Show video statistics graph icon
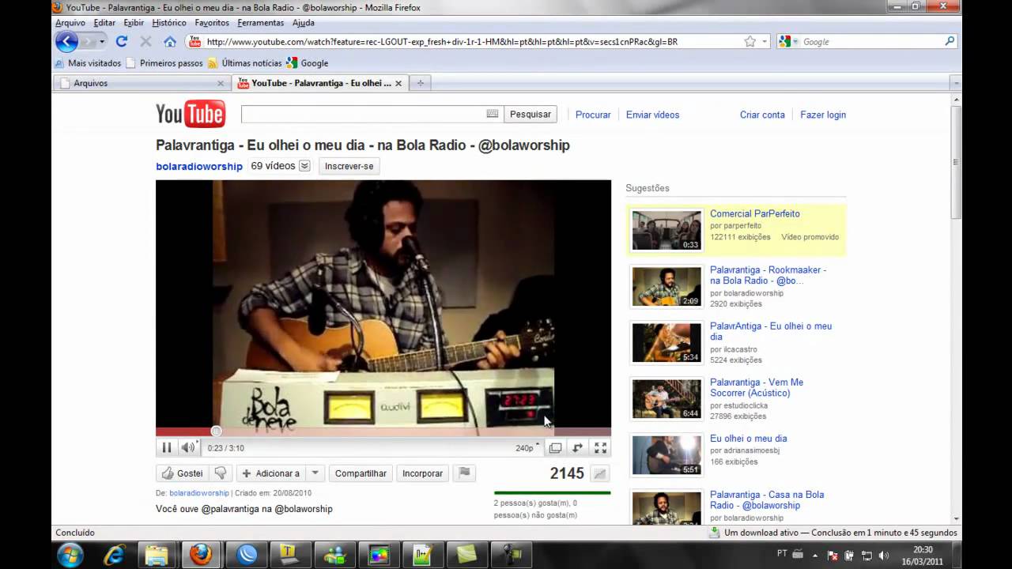This screenshot has height=569, width=1012. point(600,473)
